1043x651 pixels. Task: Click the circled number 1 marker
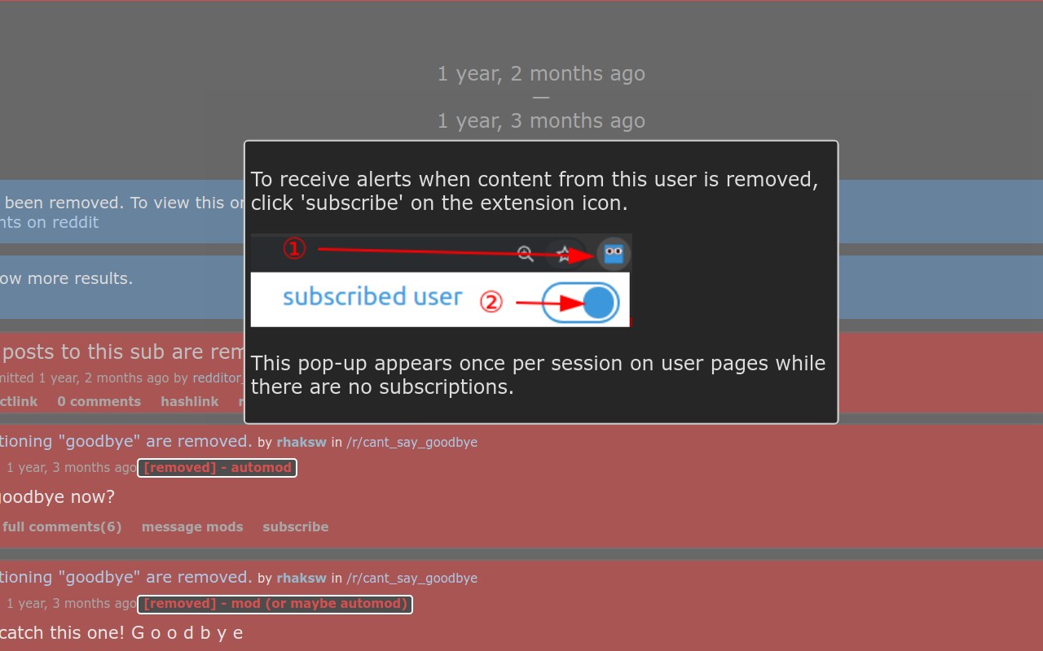pos(294,249)
